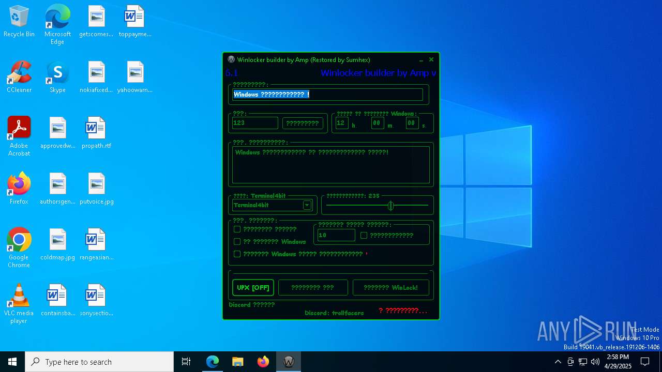Select the putvoice.jpg file
The image size is (662, 372).
(96, 189)
